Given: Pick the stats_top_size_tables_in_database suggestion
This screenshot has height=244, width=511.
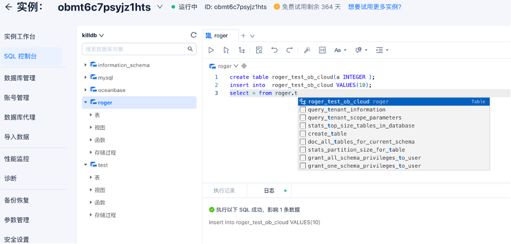Looking at the screenshot, I should (394, 126).
